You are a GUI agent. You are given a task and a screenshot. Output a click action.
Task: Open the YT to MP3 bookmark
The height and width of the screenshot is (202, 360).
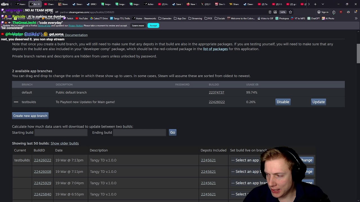click(x=298, y=19)
